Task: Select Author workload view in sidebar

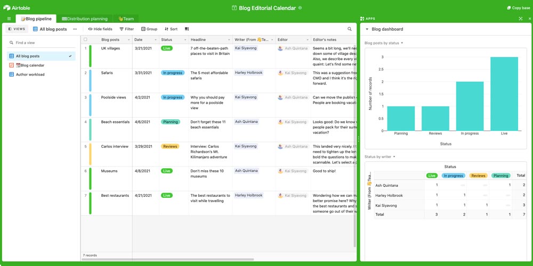Action: [x=41, y=74]
